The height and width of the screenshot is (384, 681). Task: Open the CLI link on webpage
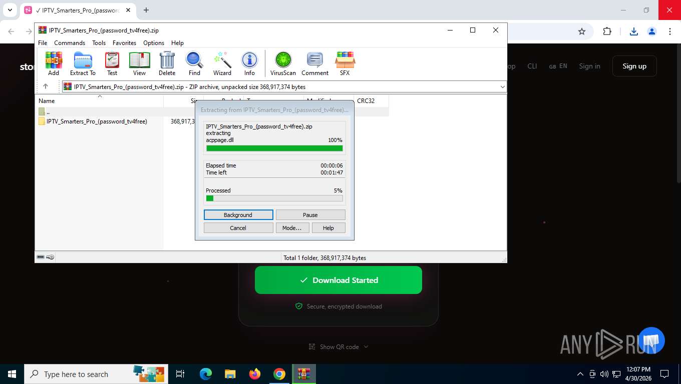pyautogui.click(x=532, y=66)
